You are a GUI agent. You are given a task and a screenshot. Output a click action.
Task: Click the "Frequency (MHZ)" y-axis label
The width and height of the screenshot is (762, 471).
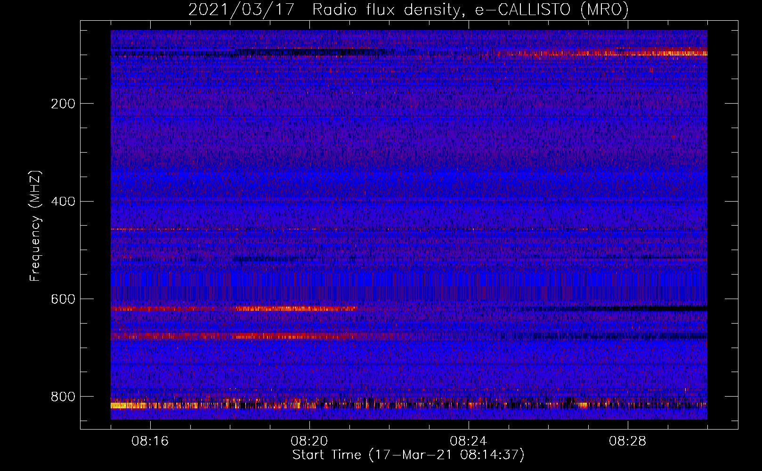pos(35,226)
